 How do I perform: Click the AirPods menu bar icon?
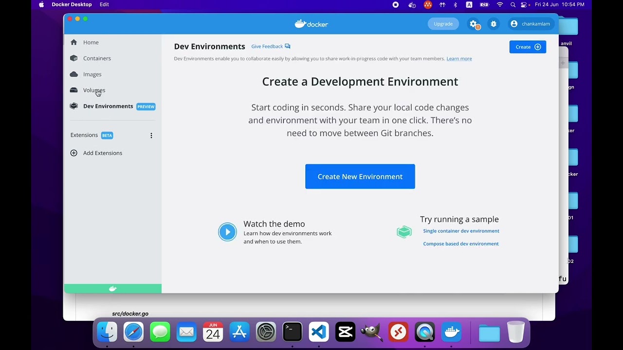click(x=442, y=4)
